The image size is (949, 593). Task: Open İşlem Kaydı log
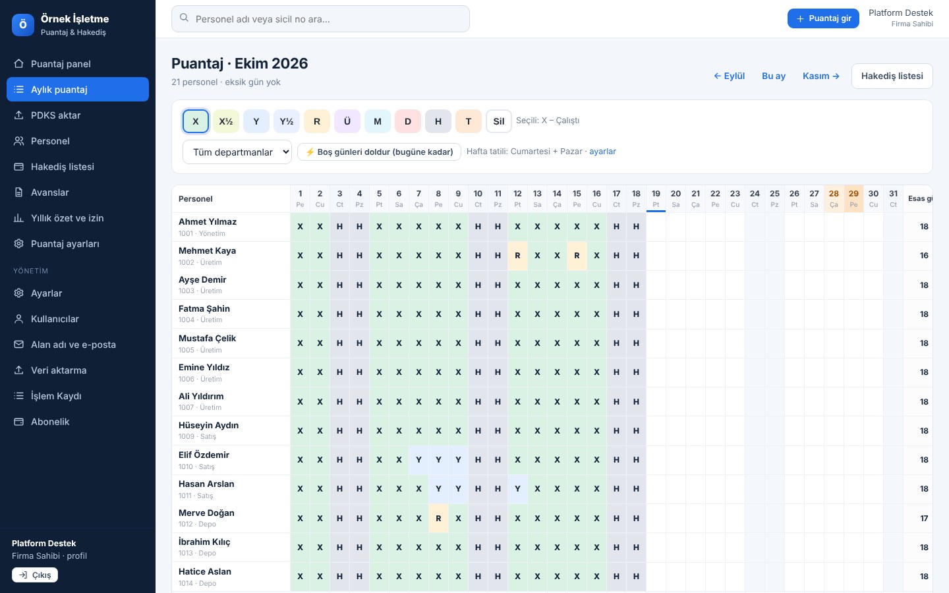[78, 396]
